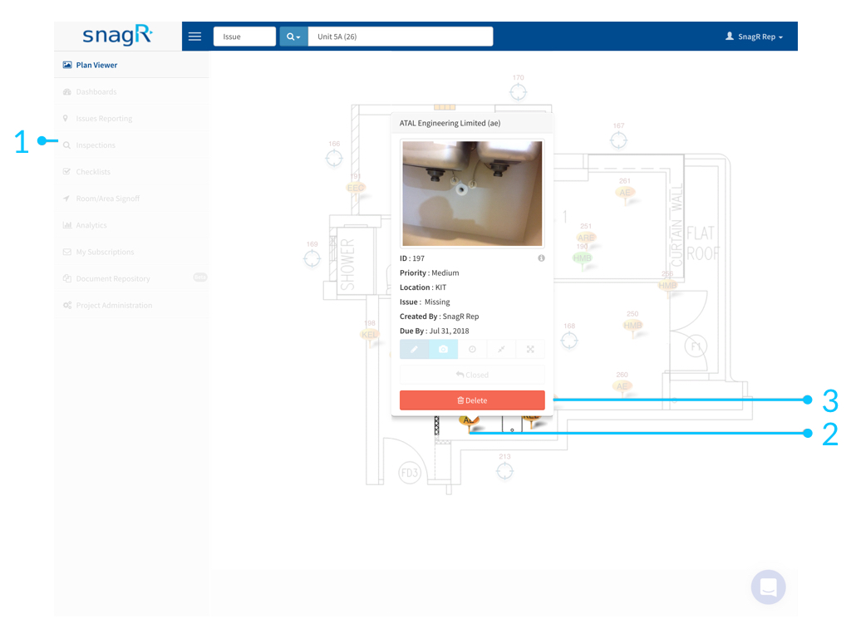Click the Issue search type field

point(245,37)
